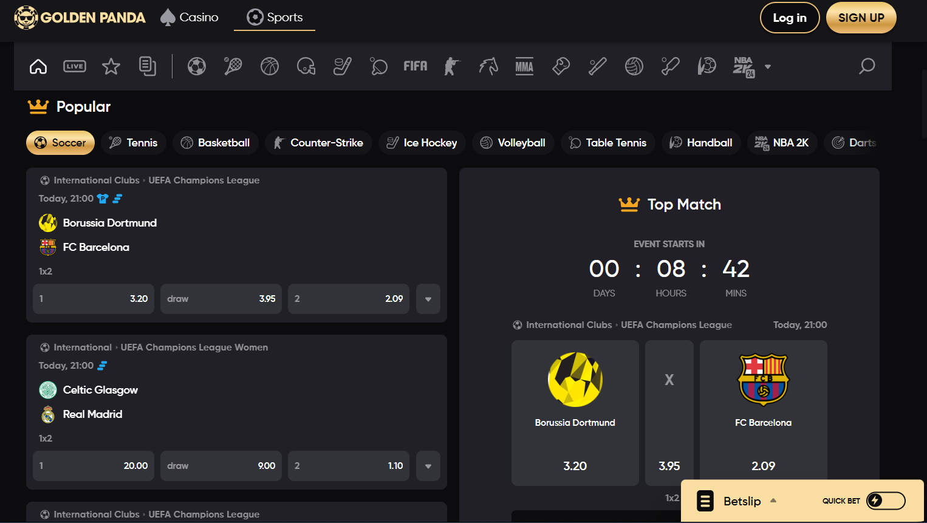Select the NBA 2K popular filter
This screenshot has height=523, width=927.
782,143
